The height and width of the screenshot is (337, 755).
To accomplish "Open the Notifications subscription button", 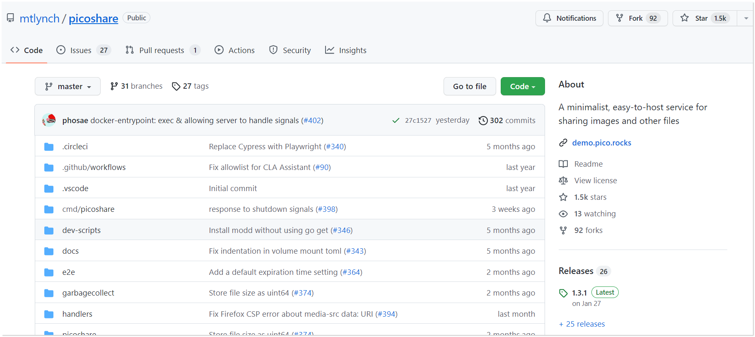I will click(x=569, y=18).
